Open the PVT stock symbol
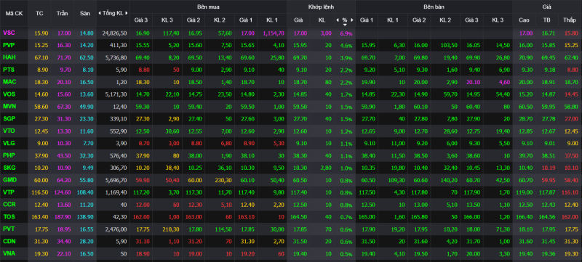Image resolution: width=582 pixels, height=262 pixels. click(x=9, y=229)
